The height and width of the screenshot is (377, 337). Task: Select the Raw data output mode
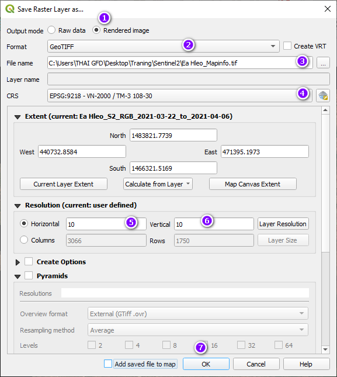coord(51,30)
